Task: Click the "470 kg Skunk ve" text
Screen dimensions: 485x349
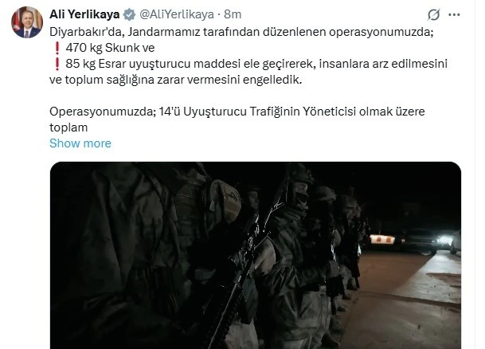Action: click(x=110, y=48)
